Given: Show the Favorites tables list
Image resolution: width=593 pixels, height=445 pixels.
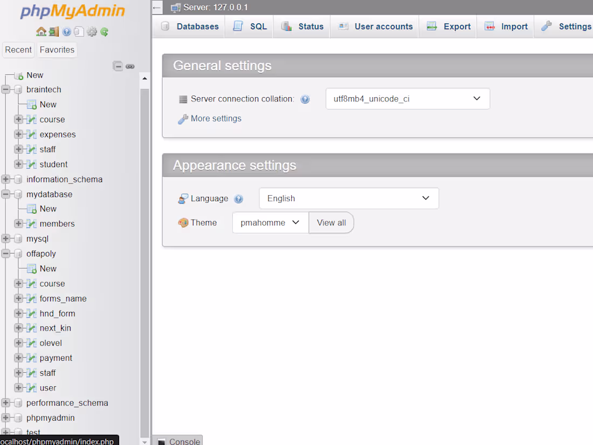Looking at the screenshot, I should 57,50.
